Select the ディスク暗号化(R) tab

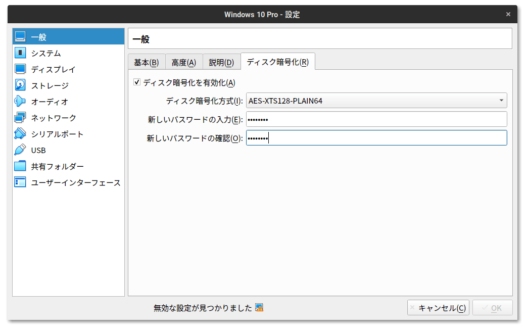[x=277, y=62]
